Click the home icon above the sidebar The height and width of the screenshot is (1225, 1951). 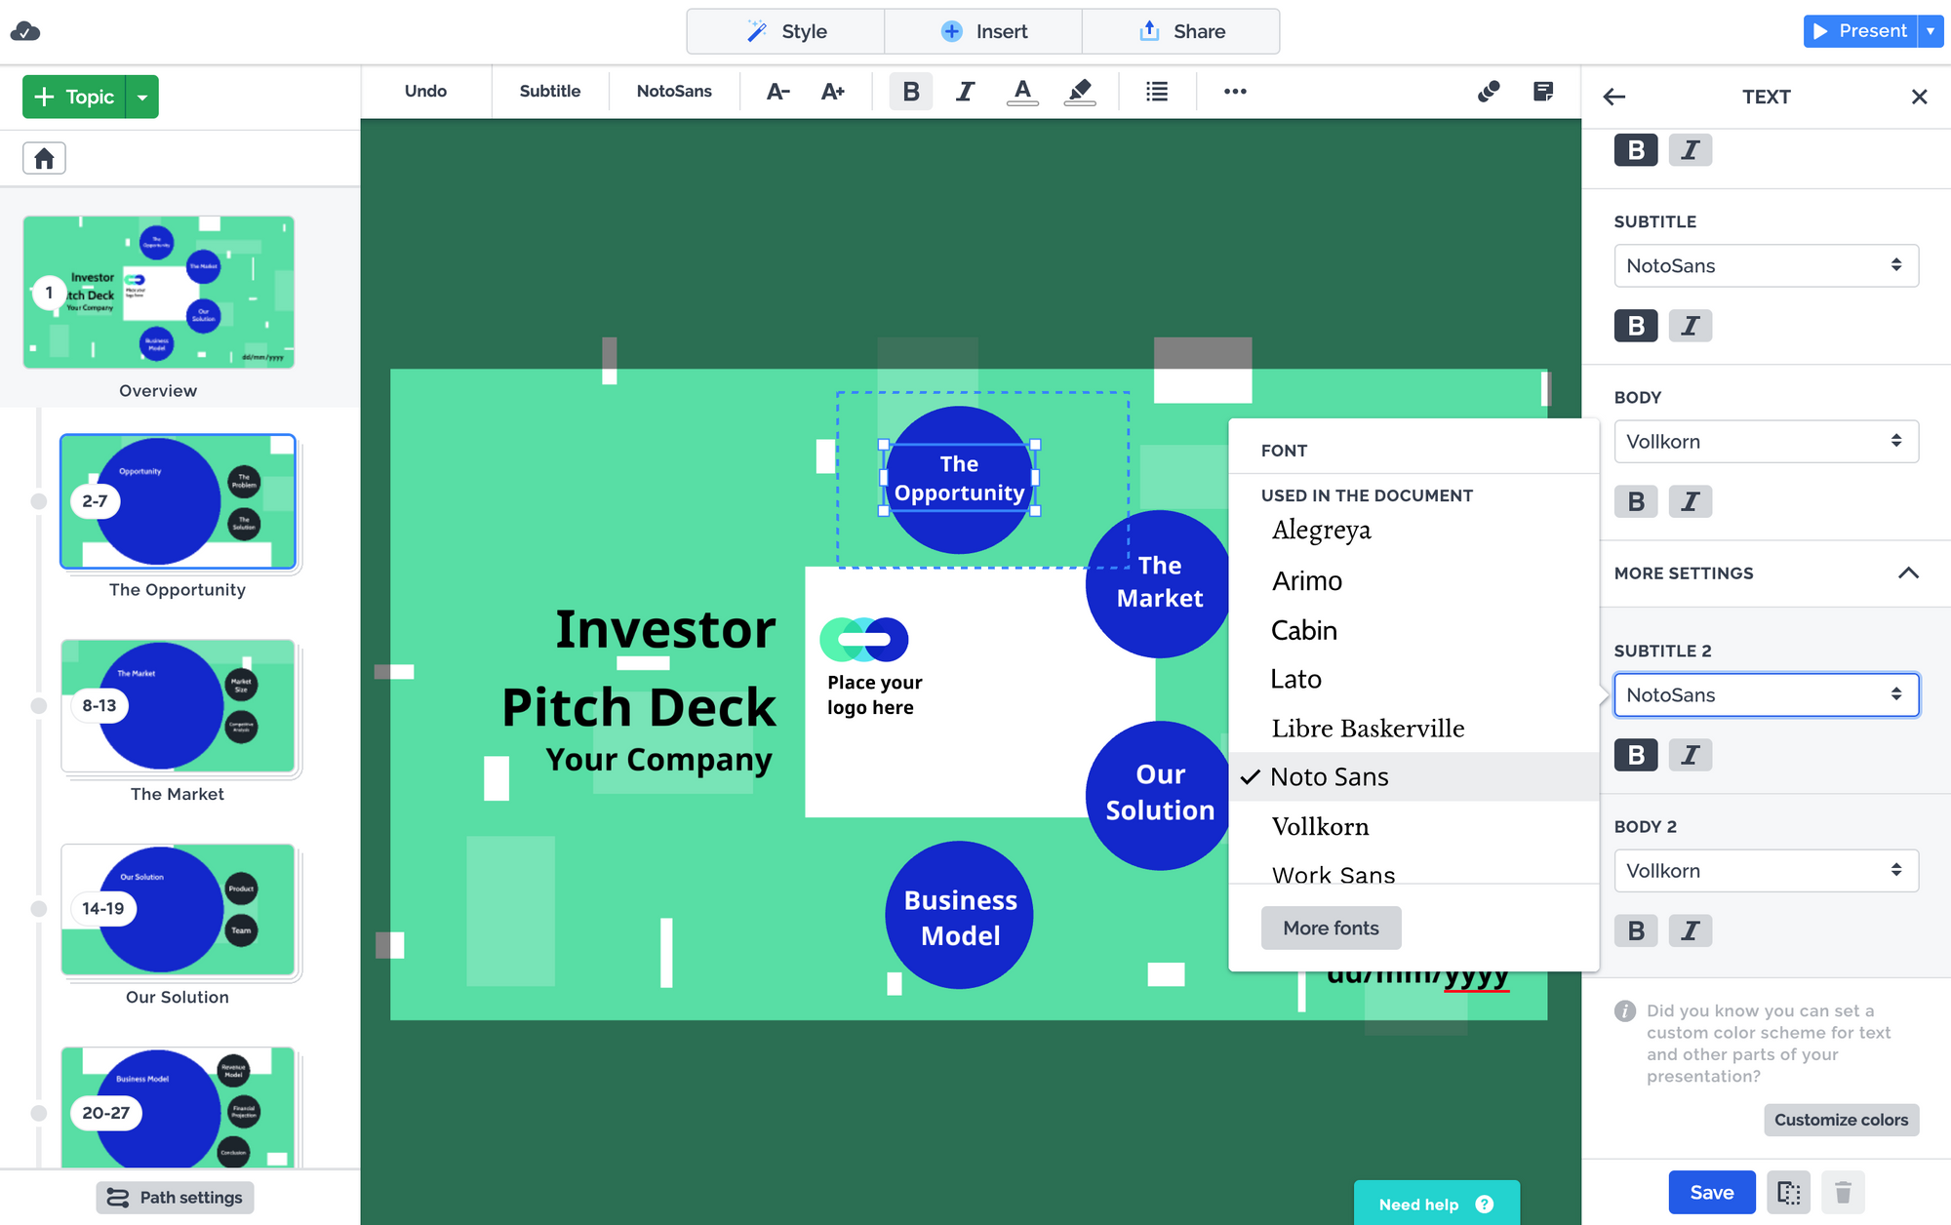pos(44,157)
